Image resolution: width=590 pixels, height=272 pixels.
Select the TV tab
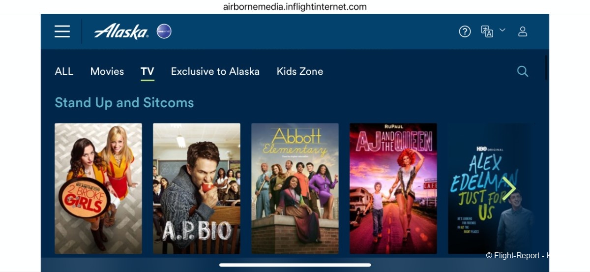click(x=147, y=72)
